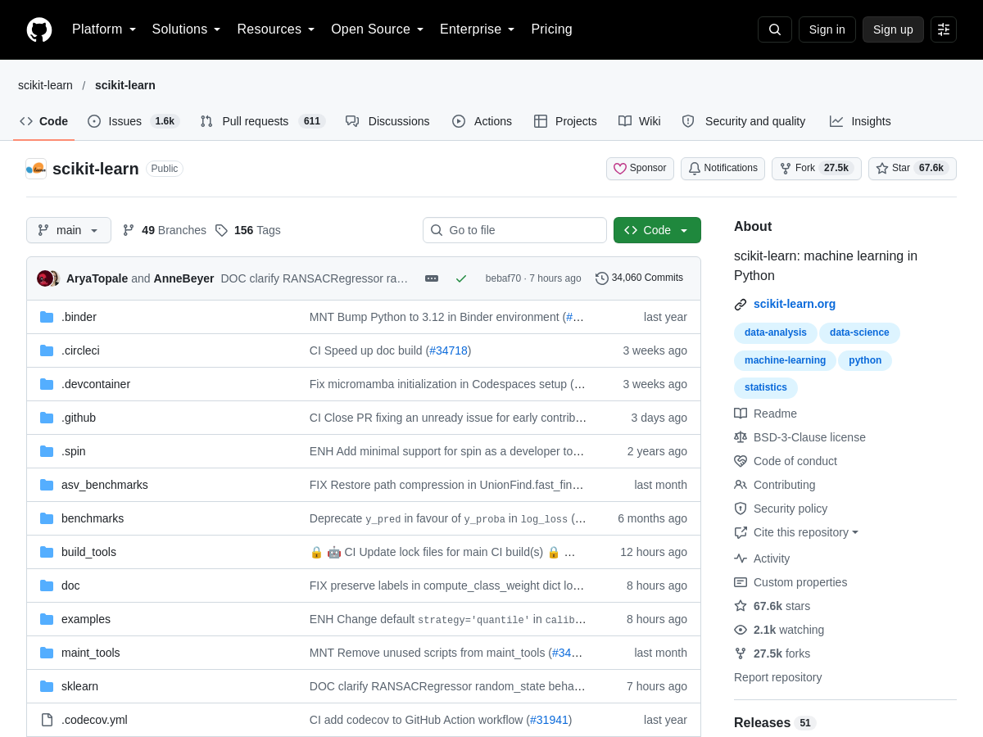Select the python topic tag
The height and width of the screenshot is (737, 983).
pyautogui.click(x=865, y=360)
